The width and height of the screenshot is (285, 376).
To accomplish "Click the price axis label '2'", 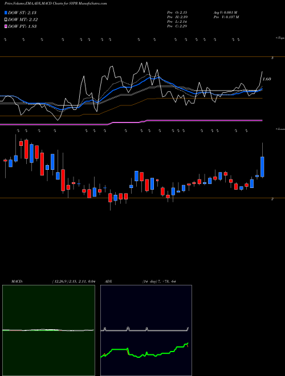I will click(x=272, y=199).
